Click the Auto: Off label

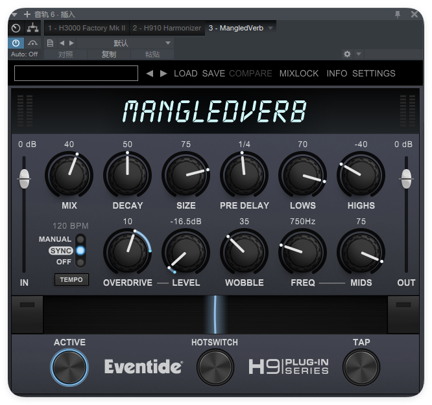tap(24, 54)
